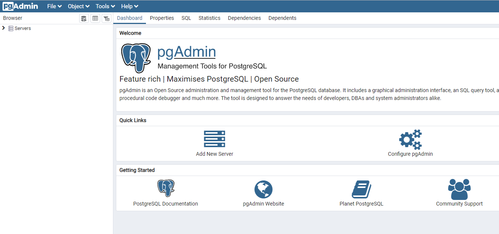Open the pgAdmin Website link
This screenshot has width=499, height=234.
point(263,204)
